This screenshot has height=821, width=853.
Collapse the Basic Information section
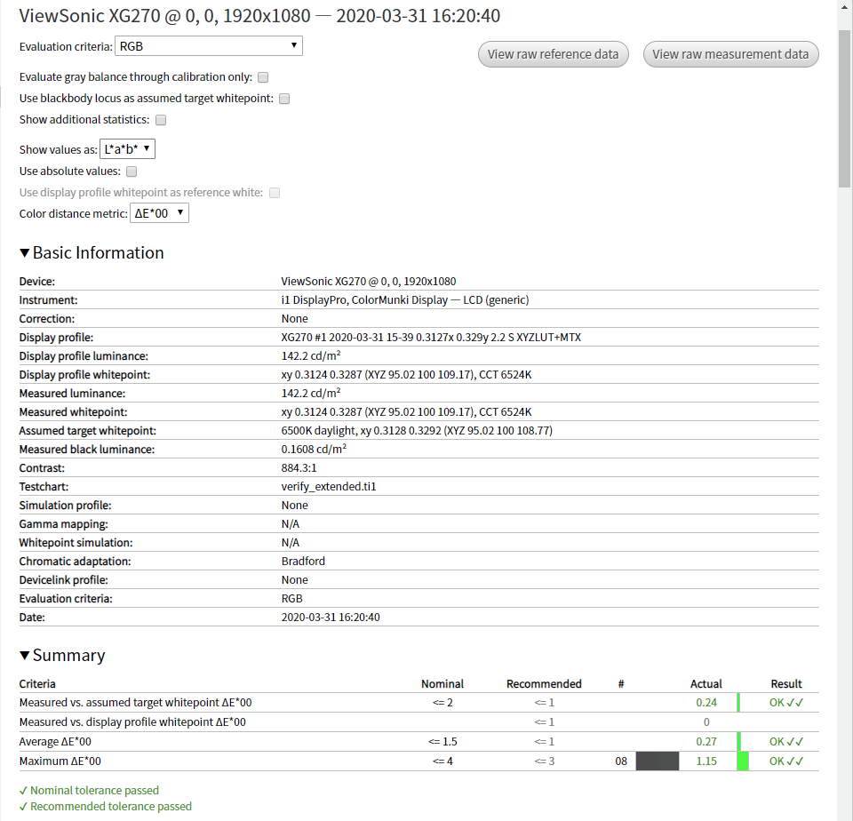click(x=24, y=252)
